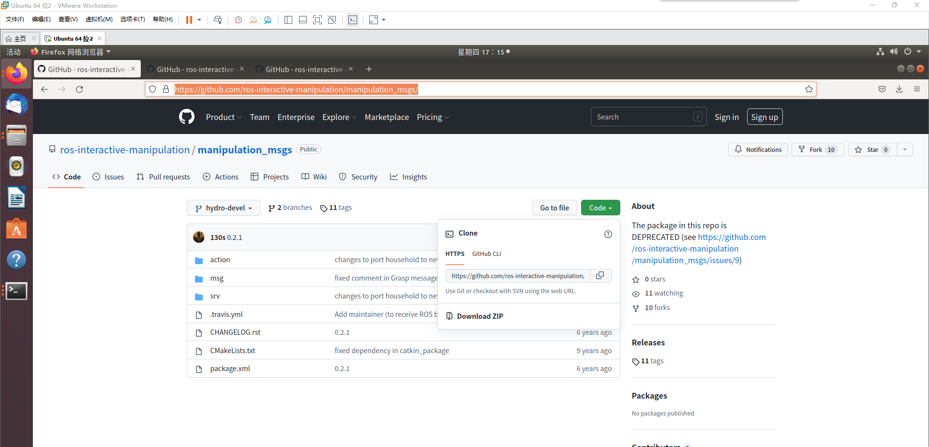Open the Firefox app menu in top bar
Screen dimensions: 929x447
[71, 52]
